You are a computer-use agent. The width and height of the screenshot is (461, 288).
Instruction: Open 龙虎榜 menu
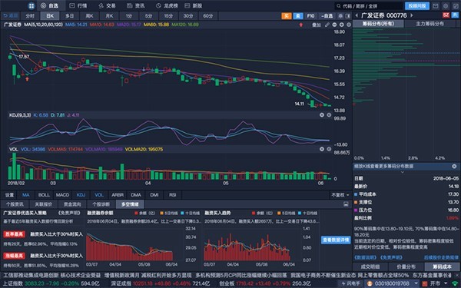pyautogui.click(x=167, y=5)
